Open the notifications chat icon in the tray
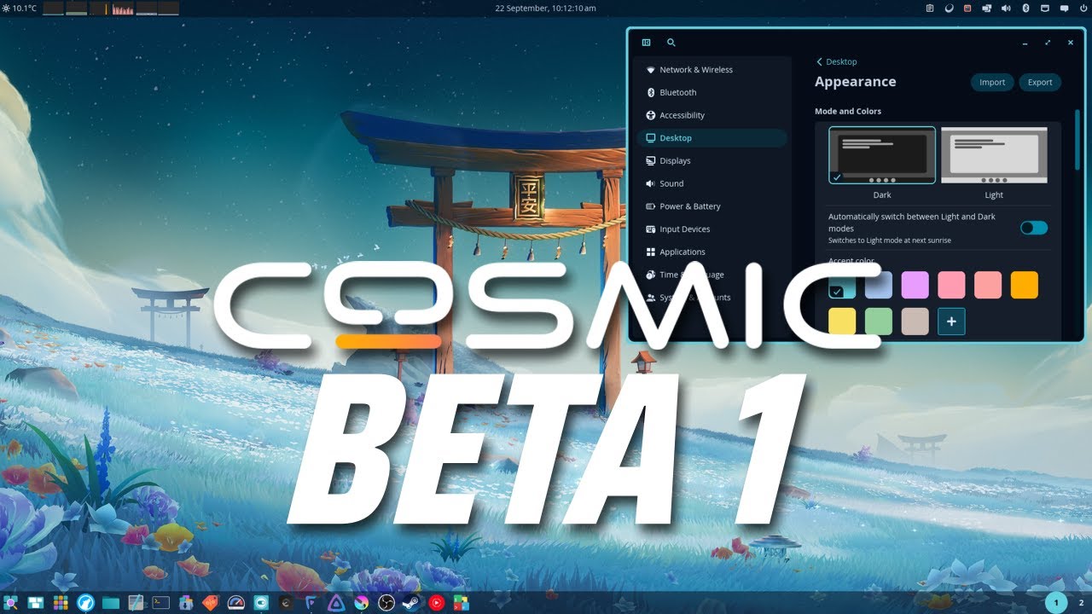 coord(1065,8)
